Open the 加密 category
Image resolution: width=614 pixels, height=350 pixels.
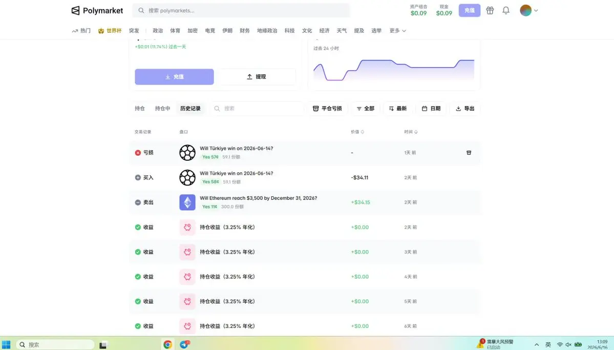point(192,31)
